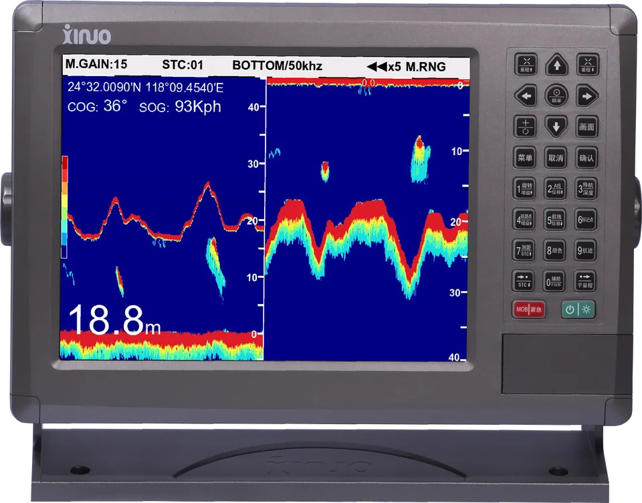
Task: Tap the STC down arrow-dot key
Action: (x=523, y=281)
